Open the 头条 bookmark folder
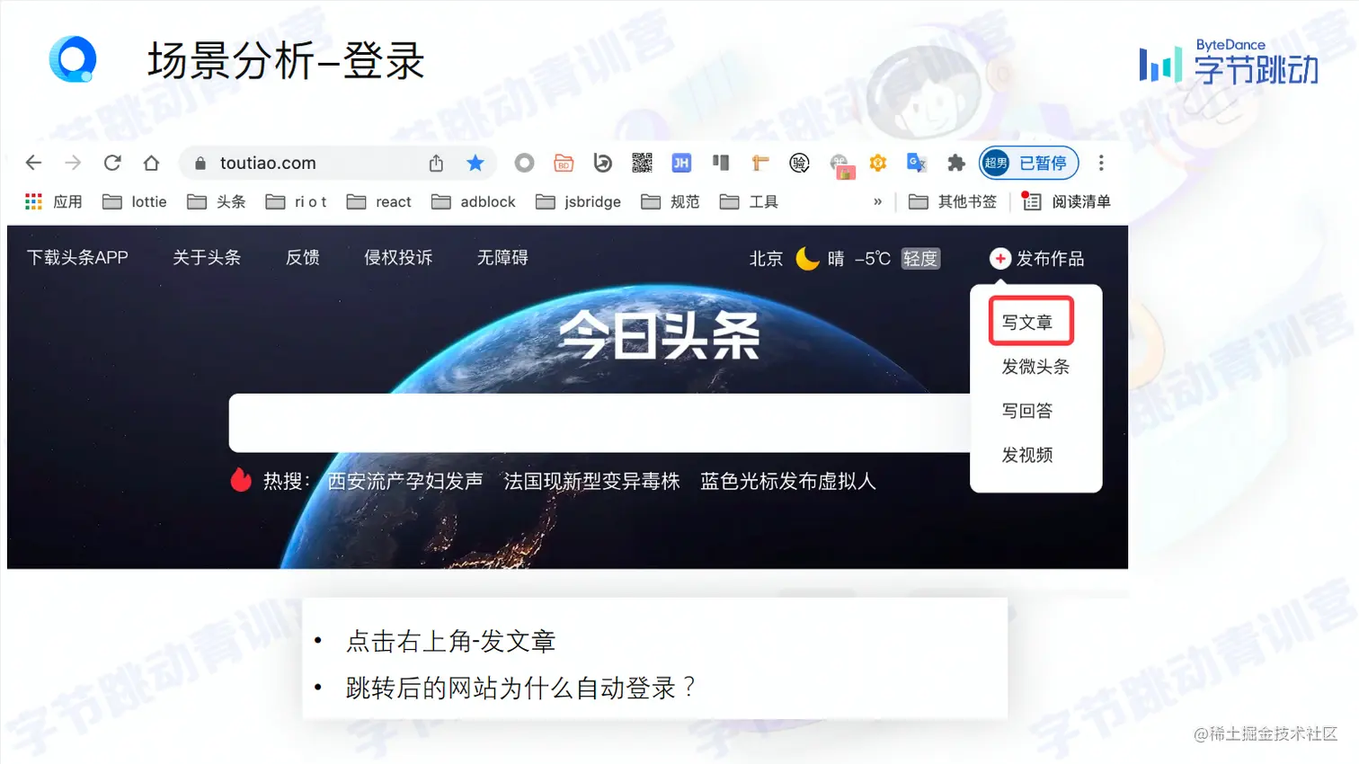The image size is (1359, 764). pyautogui.click(x=217, y=201)
